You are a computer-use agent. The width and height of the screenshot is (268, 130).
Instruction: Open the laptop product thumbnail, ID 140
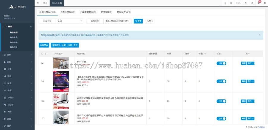61,81
